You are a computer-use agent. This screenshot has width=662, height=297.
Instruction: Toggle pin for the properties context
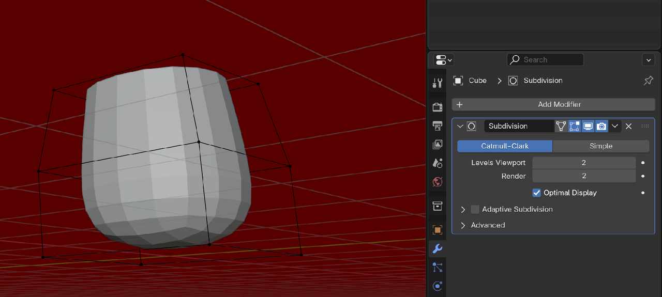(x=648, y=81)
